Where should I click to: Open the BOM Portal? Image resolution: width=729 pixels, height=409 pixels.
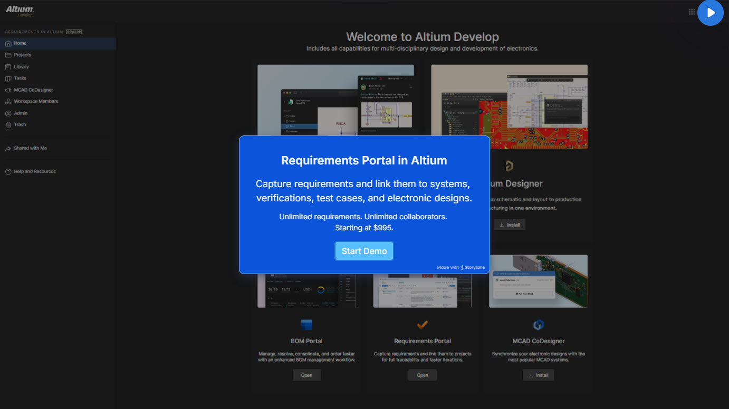point(306,375)
